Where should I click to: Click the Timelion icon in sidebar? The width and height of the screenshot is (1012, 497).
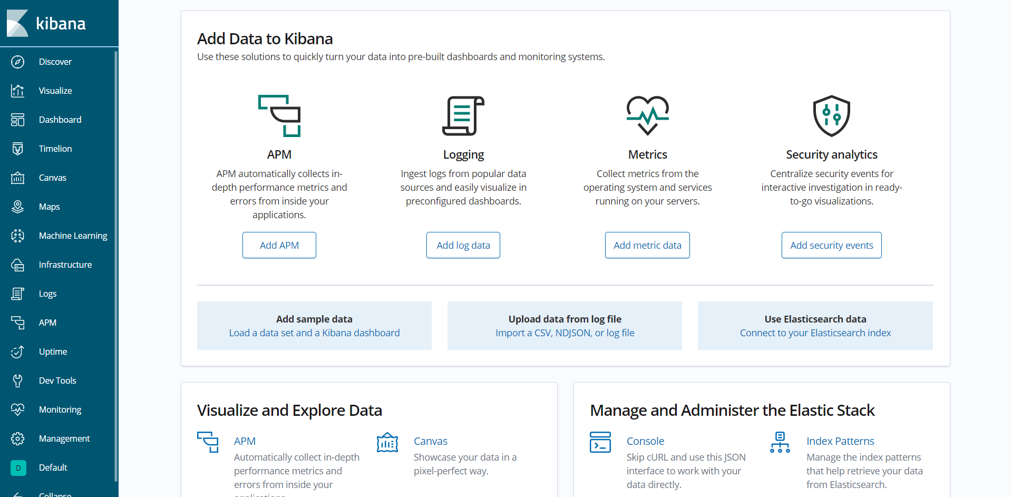[17, 149]
